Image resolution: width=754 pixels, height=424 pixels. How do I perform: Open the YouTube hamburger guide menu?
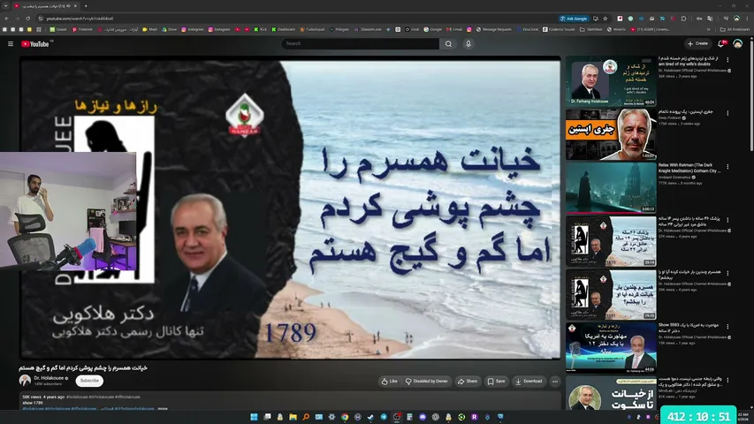pos(10,44)
